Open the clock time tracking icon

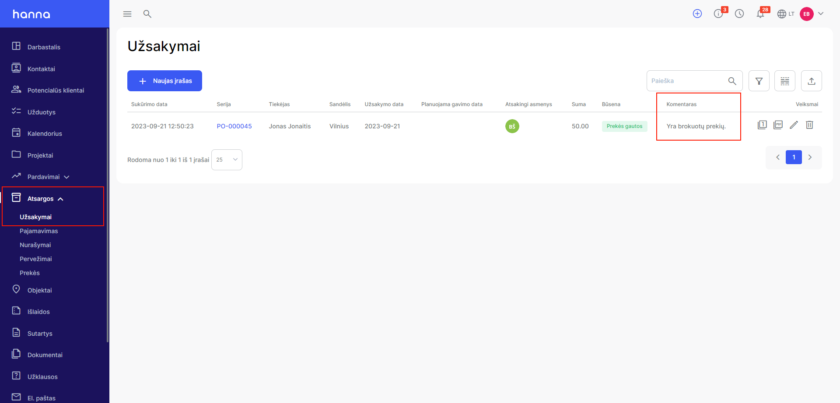[739, 14]
